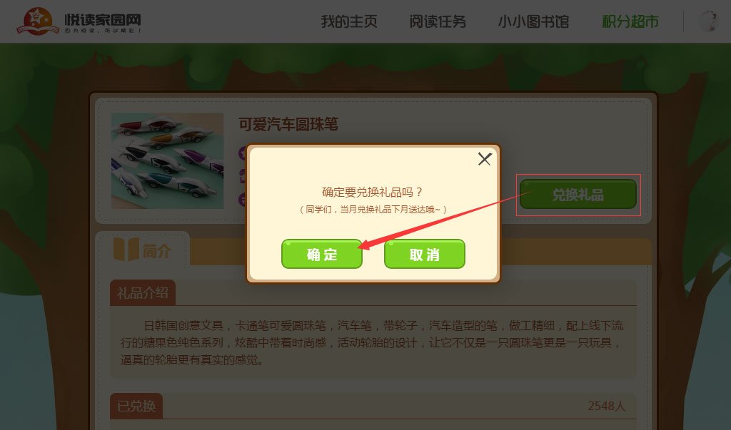The image size is (731, 430).
Task: Click the 确定 confirm button
Action: click(x=322, y=254)
